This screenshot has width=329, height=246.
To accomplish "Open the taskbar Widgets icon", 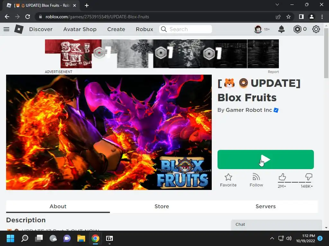I will click(53, 238).
